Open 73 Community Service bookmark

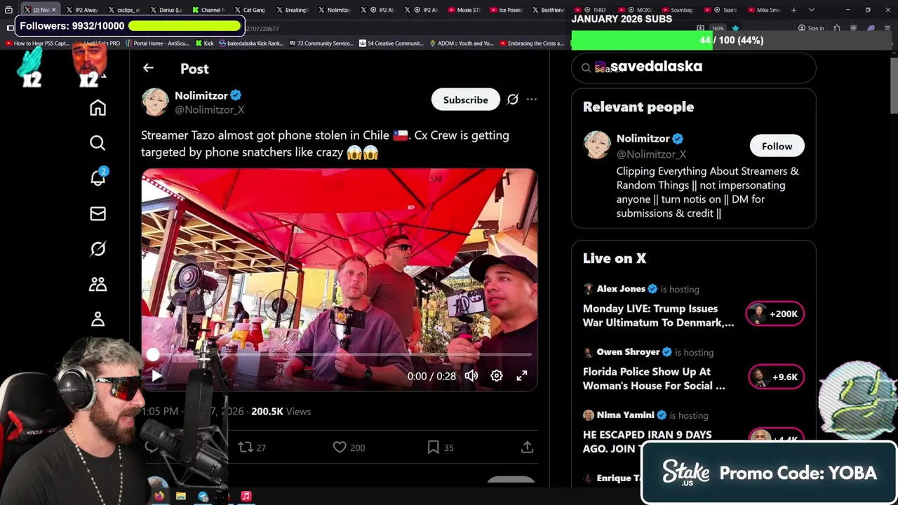[321, 43]
